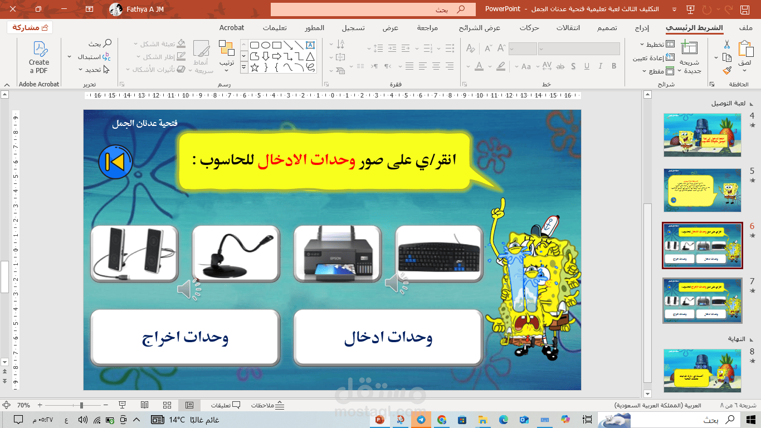Open the تحديد select dropdown

[93, 70]
